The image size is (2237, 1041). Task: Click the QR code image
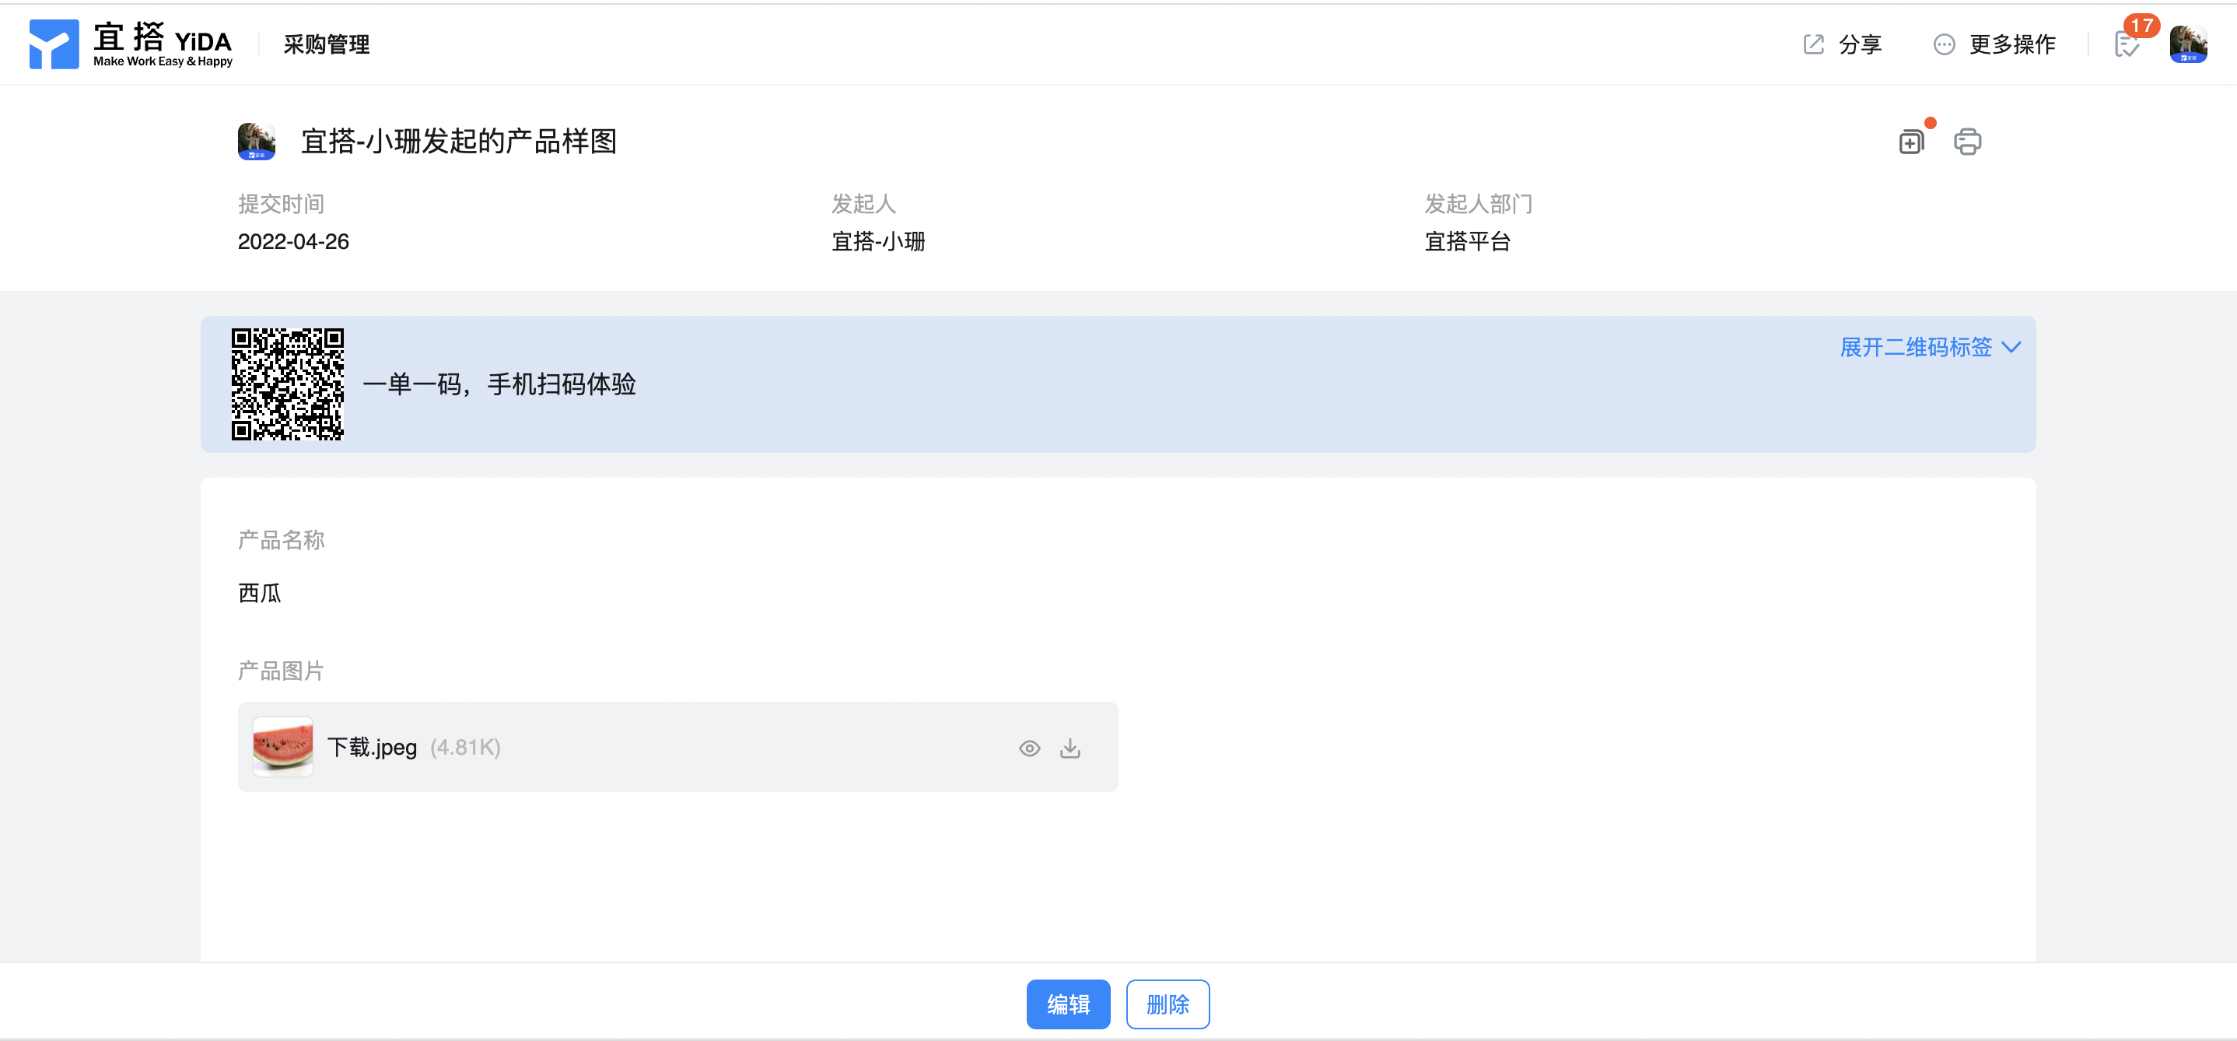288,384
